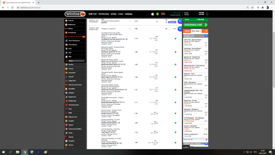Open МОЙ СЧЕТ menu

point(93,14)
